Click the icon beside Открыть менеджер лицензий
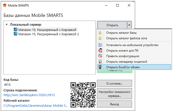The height and width of the screenshot is (111, 173). point(100,61)
